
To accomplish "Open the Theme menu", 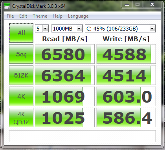I will [x=40, y=16].
